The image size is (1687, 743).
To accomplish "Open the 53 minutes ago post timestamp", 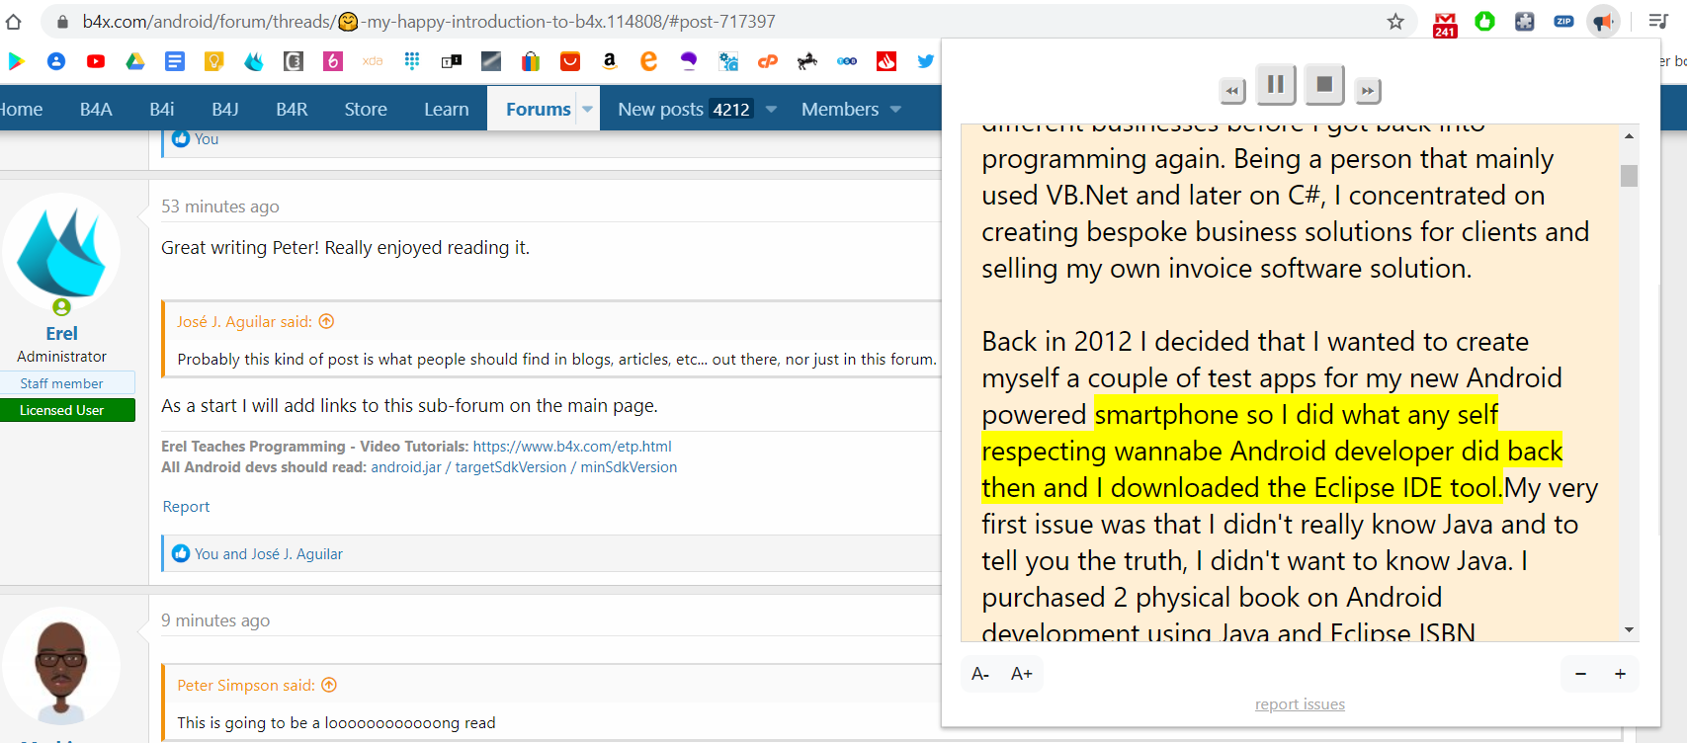I will pos(220,206).
